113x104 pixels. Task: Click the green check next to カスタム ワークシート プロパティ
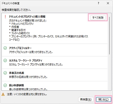pyautogui.click(x=5, y=60)
